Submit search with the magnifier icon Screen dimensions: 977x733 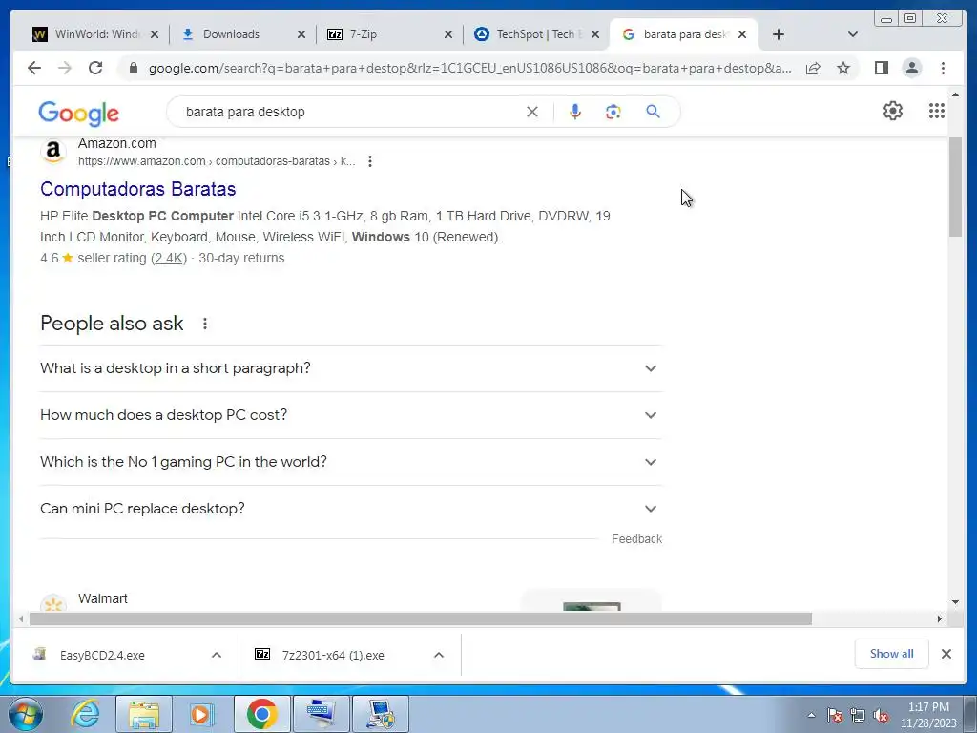point(653,112)
